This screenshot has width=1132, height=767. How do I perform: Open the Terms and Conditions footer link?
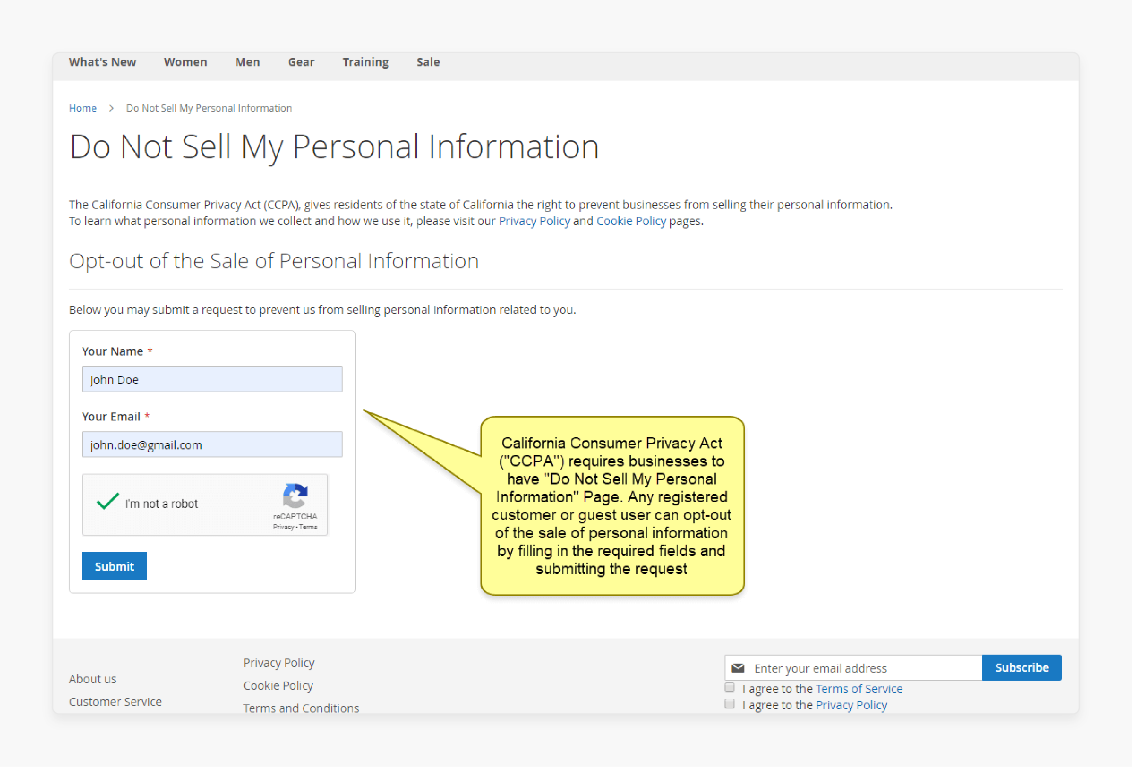pos(301,708)
